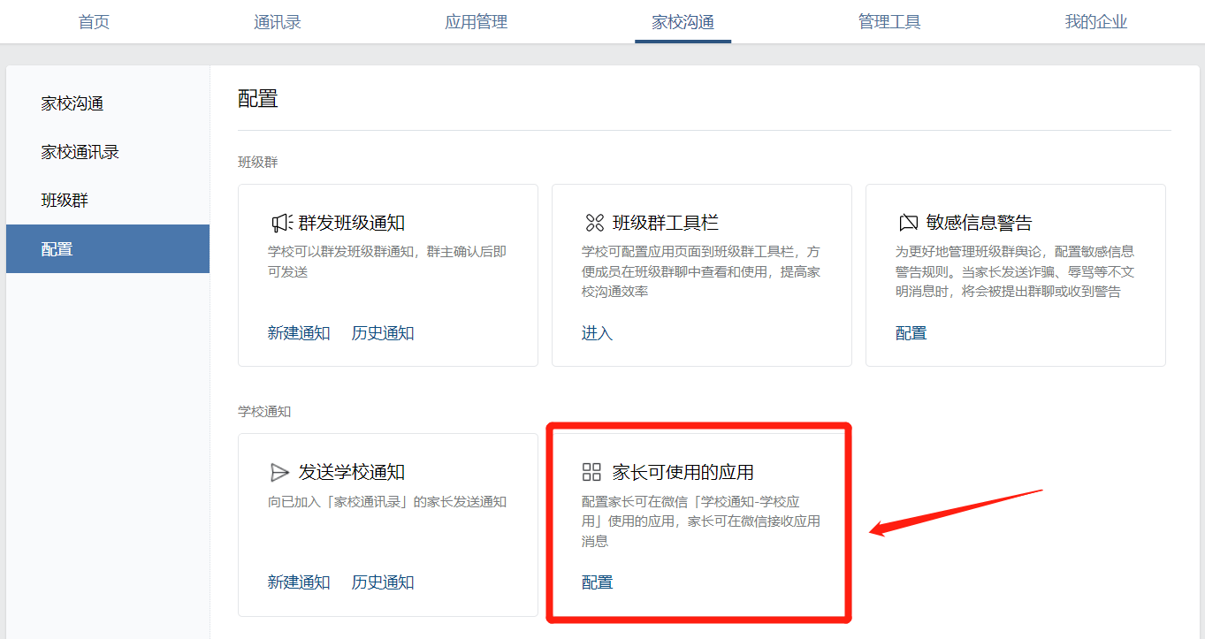Click the 发送学校通知 card title
The image size is (1205, 639).
tap(352, 472)
